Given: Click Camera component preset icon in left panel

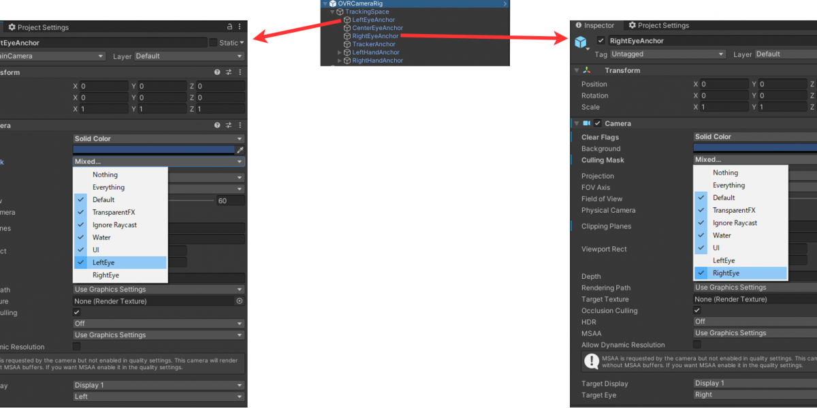Looking at the screenshot, I should pos(229,126).
